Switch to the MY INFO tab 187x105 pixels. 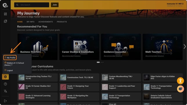point(30,22)
